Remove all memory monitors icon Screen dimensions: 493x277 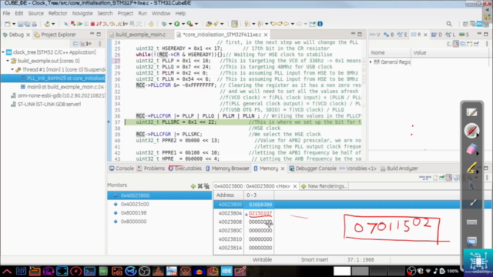[x=206, y=186]
